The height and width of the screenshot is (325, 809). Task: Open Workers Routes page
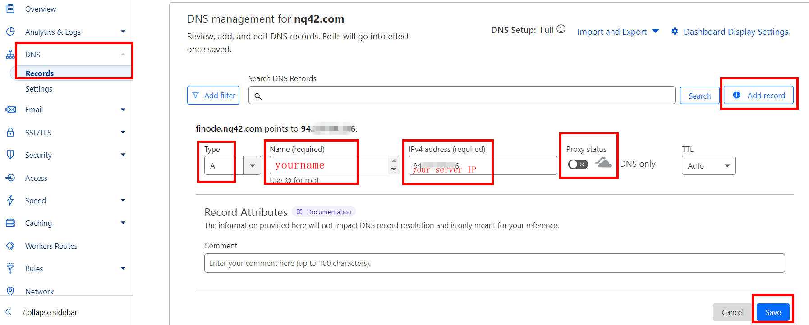[51, 246]
